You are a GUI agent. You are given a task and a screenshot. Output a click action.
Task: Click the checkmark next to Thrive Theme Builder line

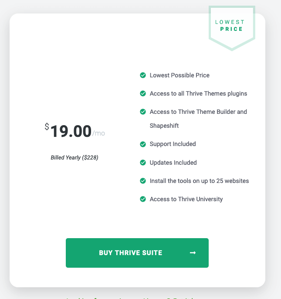tap(143, 112)
